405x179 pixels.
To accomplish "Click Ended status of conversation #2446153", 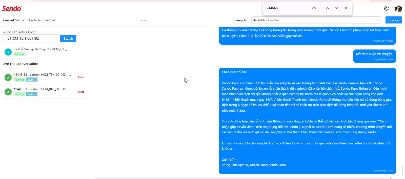I will pyautogui.click(x=81, y=92).
